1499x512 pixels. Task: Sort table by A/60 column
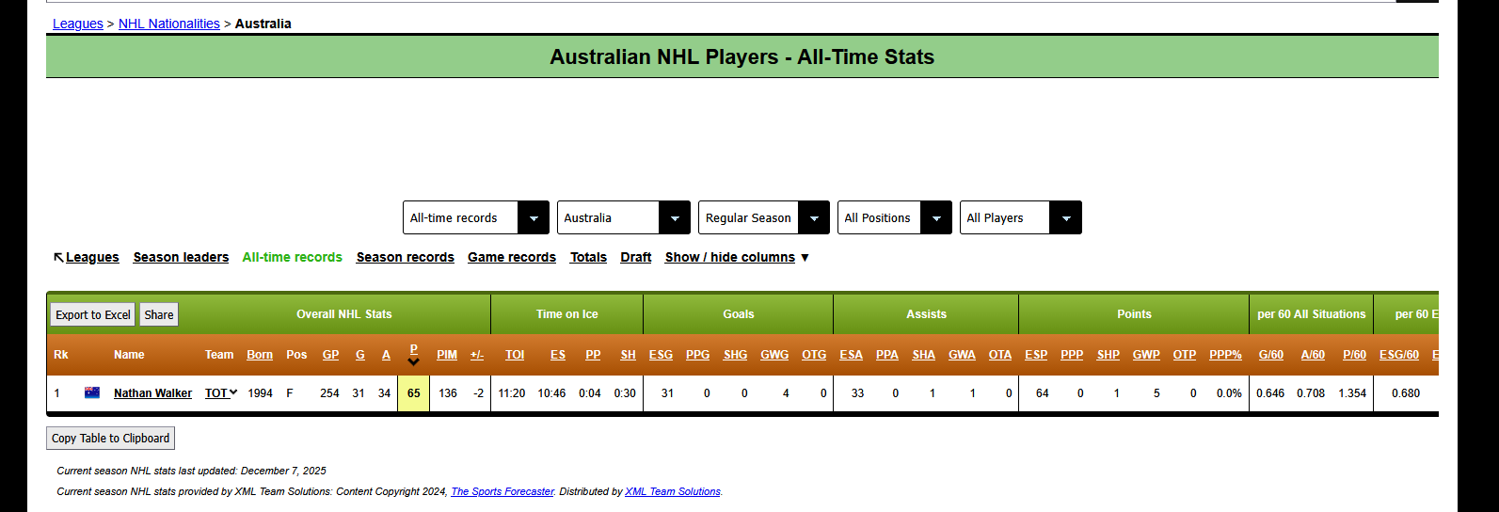(1313, 355)
